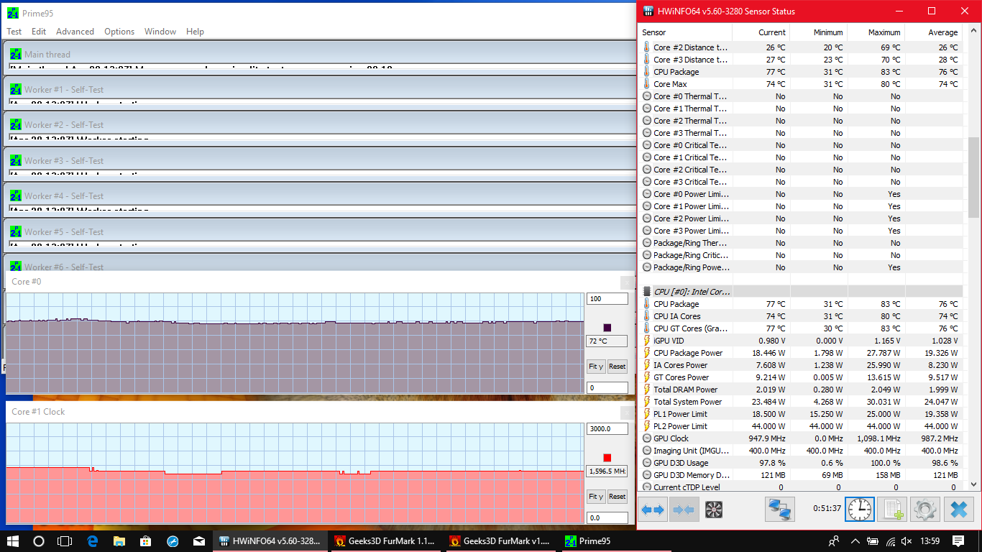Image resolution: width=982 pixels, height=552 pixels.
Task: Expand the system tray hidden icons chevron
Action: click(853, 541)
